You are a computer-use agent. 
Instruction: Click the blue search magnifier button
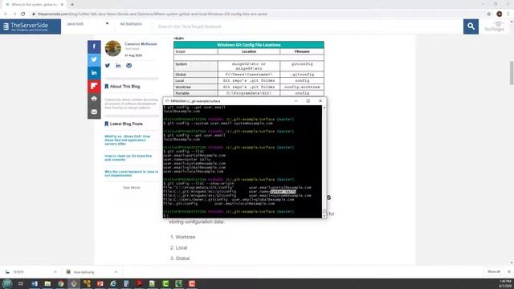point(471,26)
